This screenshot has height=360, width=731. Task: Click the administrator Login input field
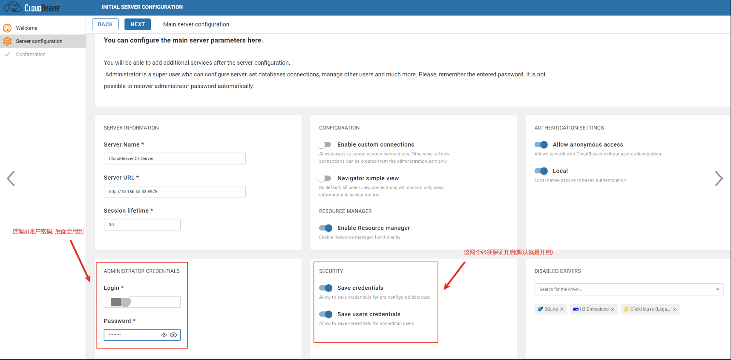(142, 302)
